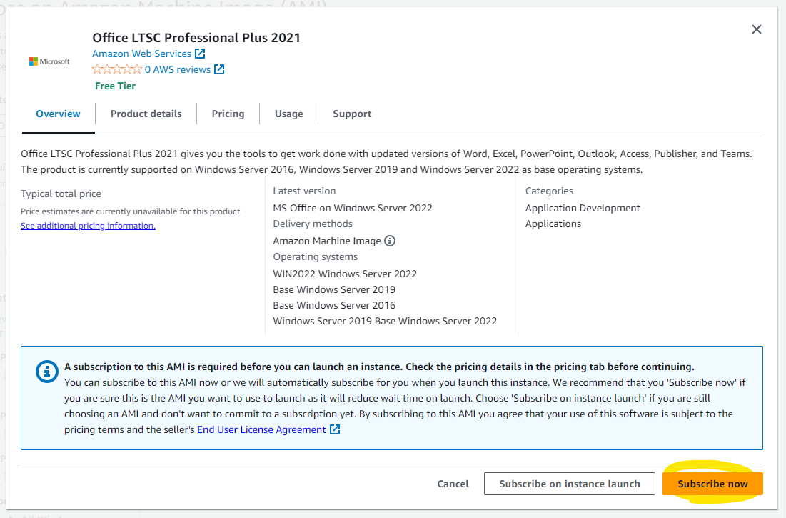Screen dimensions: 786x518
Task: Choose Subscribe on instance launch
Action: [569, 484]
